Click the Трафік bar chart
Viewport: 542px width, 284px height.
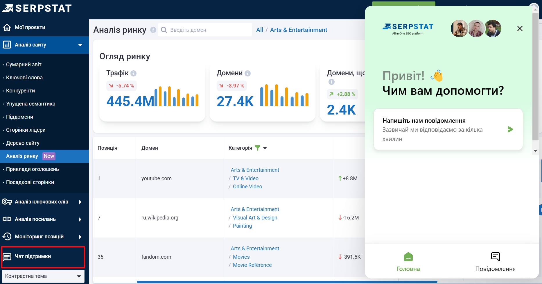[177, 96]
